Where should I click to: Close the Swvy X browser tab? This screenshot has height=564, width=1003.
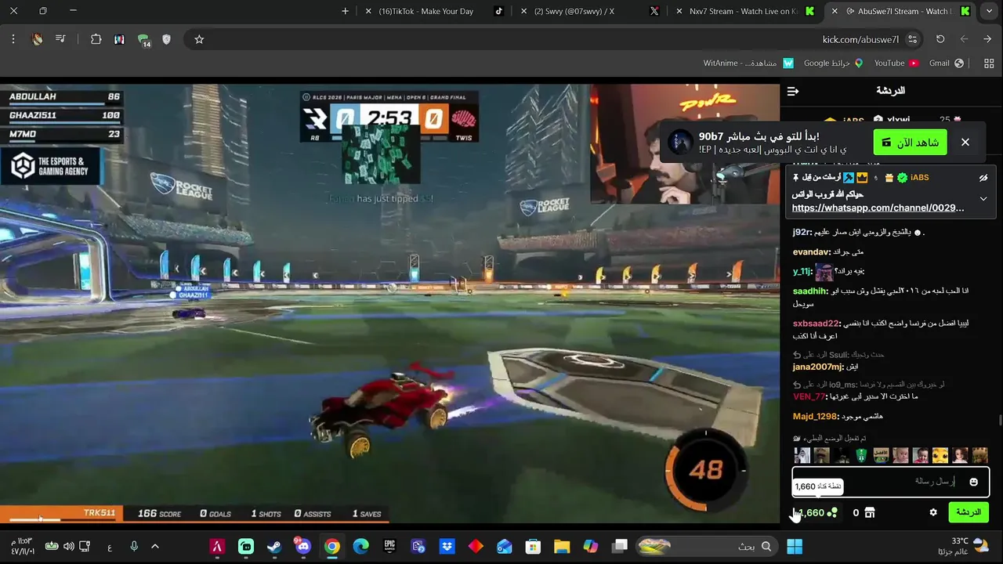523,11
